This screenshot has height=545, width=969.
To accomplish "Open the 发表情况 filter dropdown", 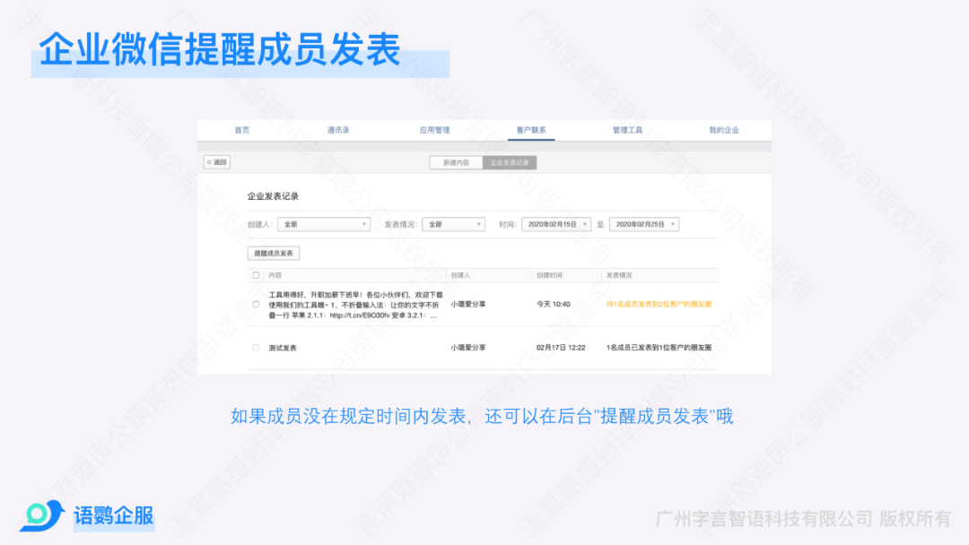I will click(x=453, y=224).
